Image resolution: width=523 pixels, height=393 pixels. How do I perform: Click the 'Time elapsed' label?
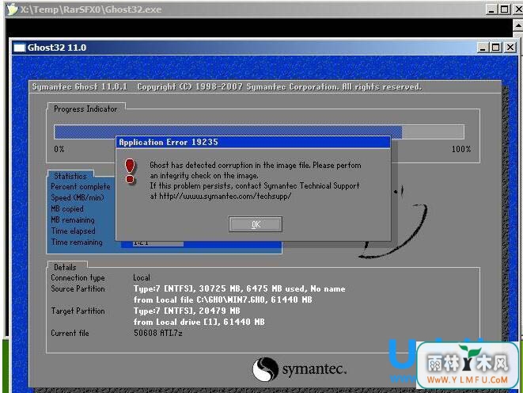pos(73,231)
